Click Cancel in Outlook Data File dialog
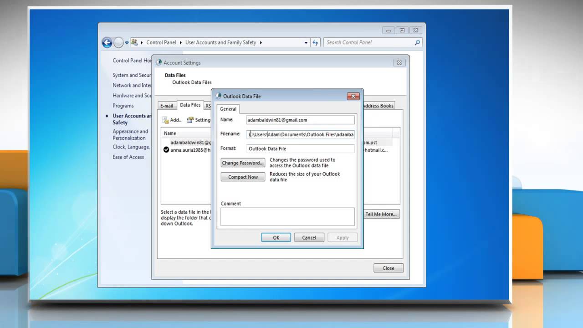 [309, 237]
